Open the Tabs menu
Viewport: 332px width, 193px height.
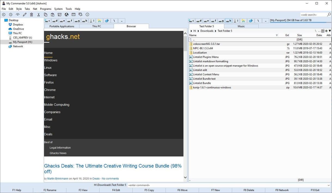point(27,9)
